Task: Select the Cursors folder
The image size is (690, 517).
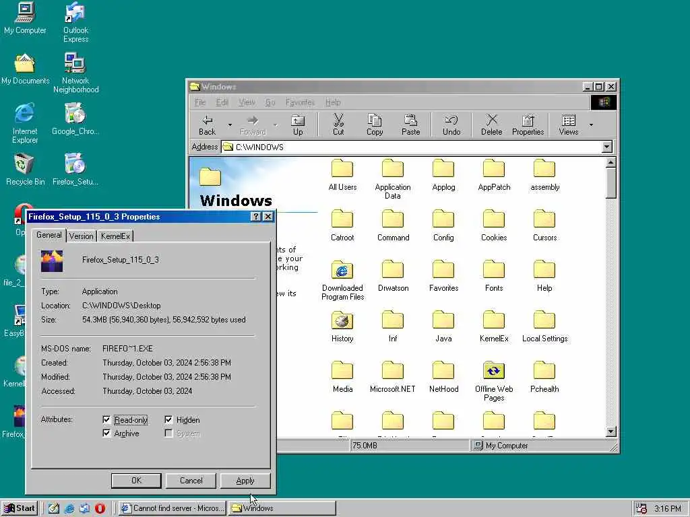Action: coord(544,225)
